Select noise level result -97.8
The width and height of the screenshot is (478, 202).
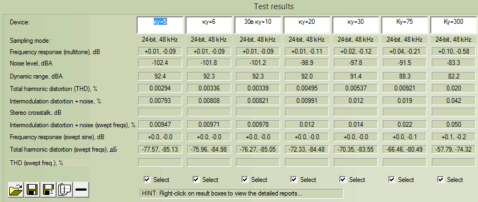click(x=356, y=63)
